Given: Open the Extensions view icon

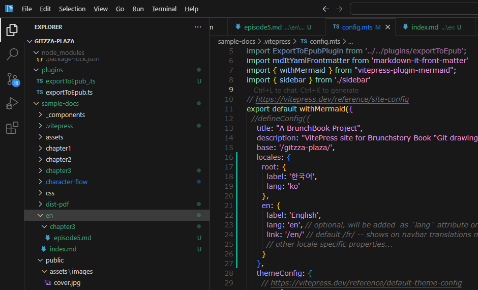Looking at the screenshot, I should tap(12, 128).
